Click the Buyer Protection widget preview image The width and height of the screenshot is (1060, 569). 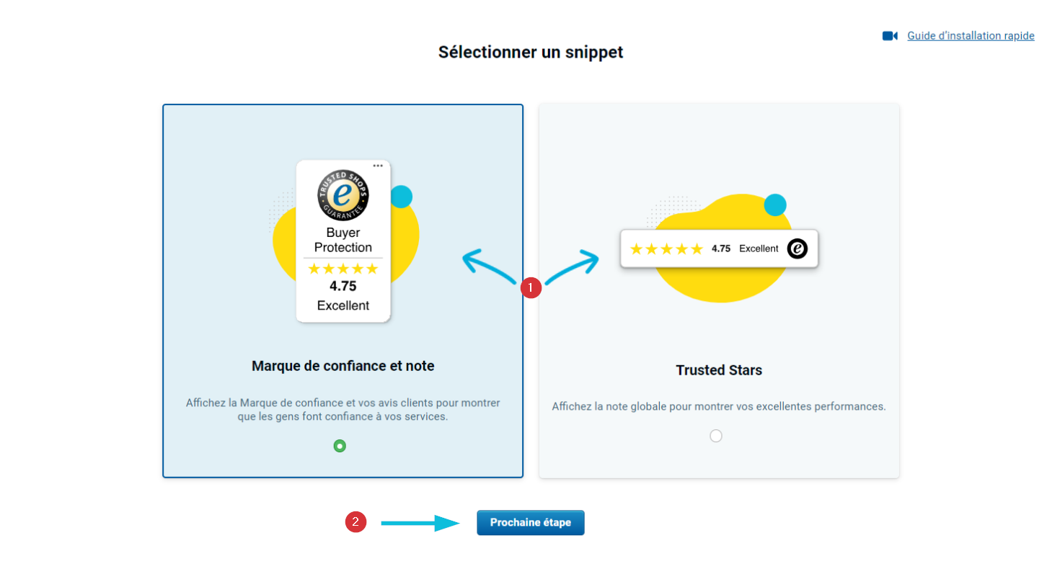[343, 241]
